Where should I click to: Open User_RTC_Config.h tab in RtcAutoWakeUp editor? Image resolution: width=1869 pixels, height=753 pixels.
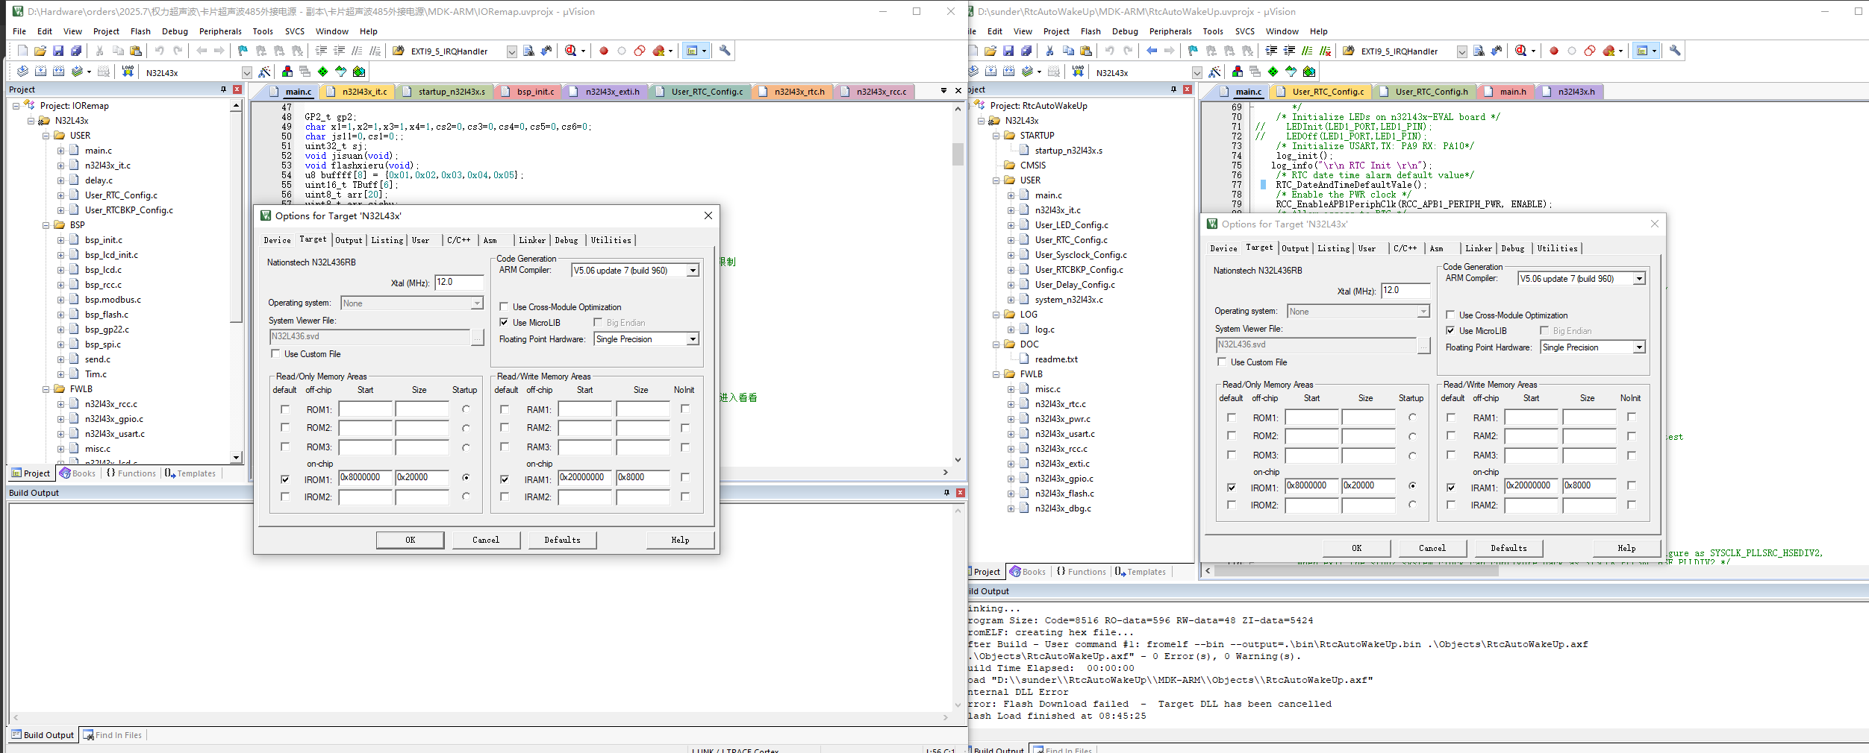pyautogui.click(x=1425, y=92)
